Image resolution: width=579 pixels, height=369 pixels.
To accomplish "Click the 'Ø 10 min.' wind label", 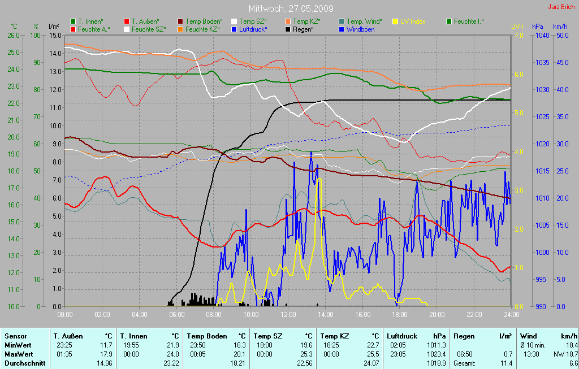I will (533, 345).
